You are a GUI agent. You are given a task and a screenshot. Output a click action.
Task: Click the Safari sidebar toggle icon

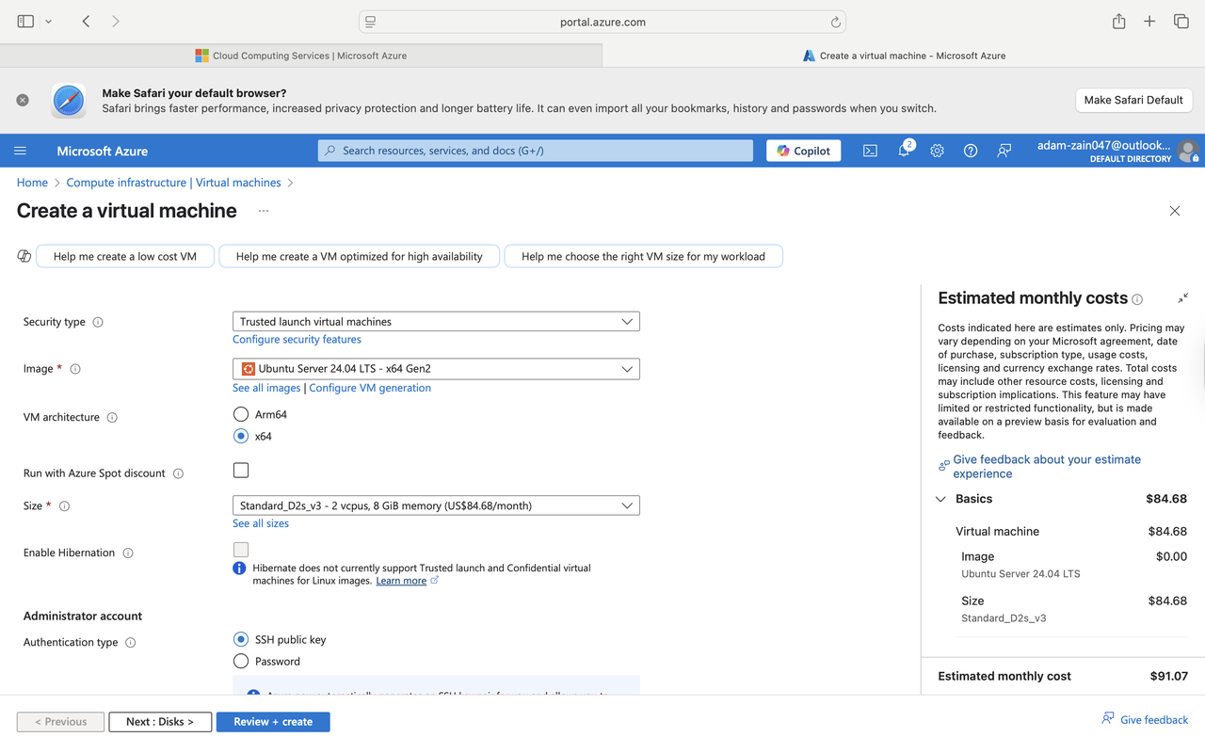click(x=25, y=21)
